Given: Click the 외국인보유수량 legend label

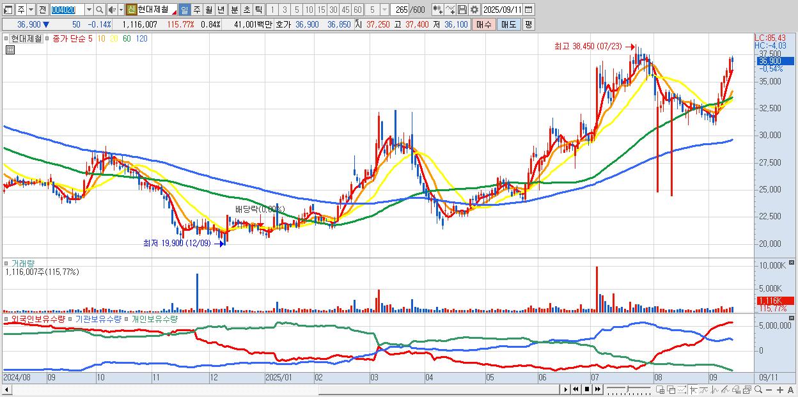Looking at the screenshot, I should (38, 318).
